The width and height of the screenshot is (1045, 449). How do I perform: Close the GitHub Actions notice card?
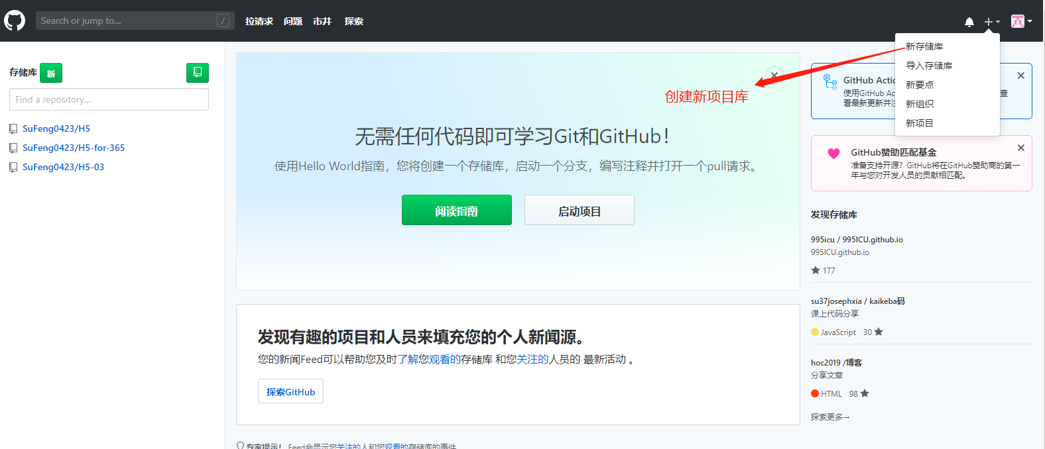[1021, 75]
